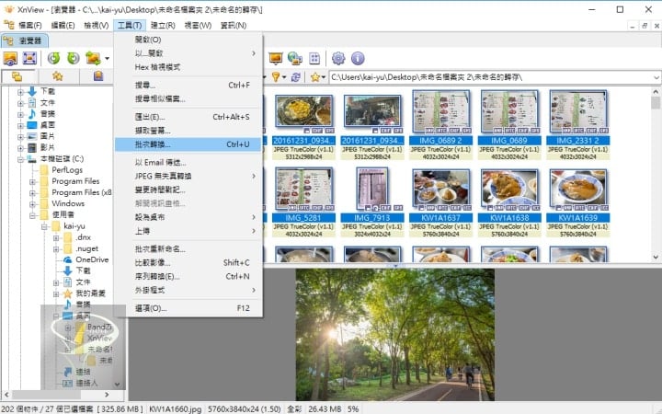
Task: Click the folder tree horizontal scrollbar right arrow
Action: (x=107, y=395)
